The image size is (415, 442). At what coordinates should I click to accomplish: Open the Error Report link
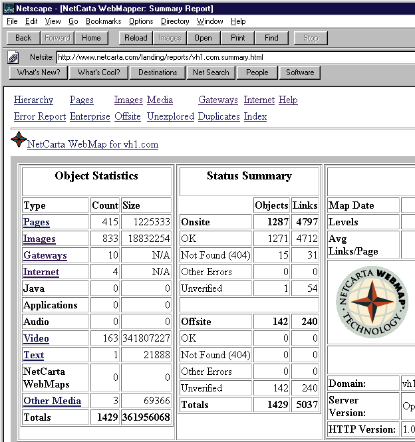tap(40, 117)
